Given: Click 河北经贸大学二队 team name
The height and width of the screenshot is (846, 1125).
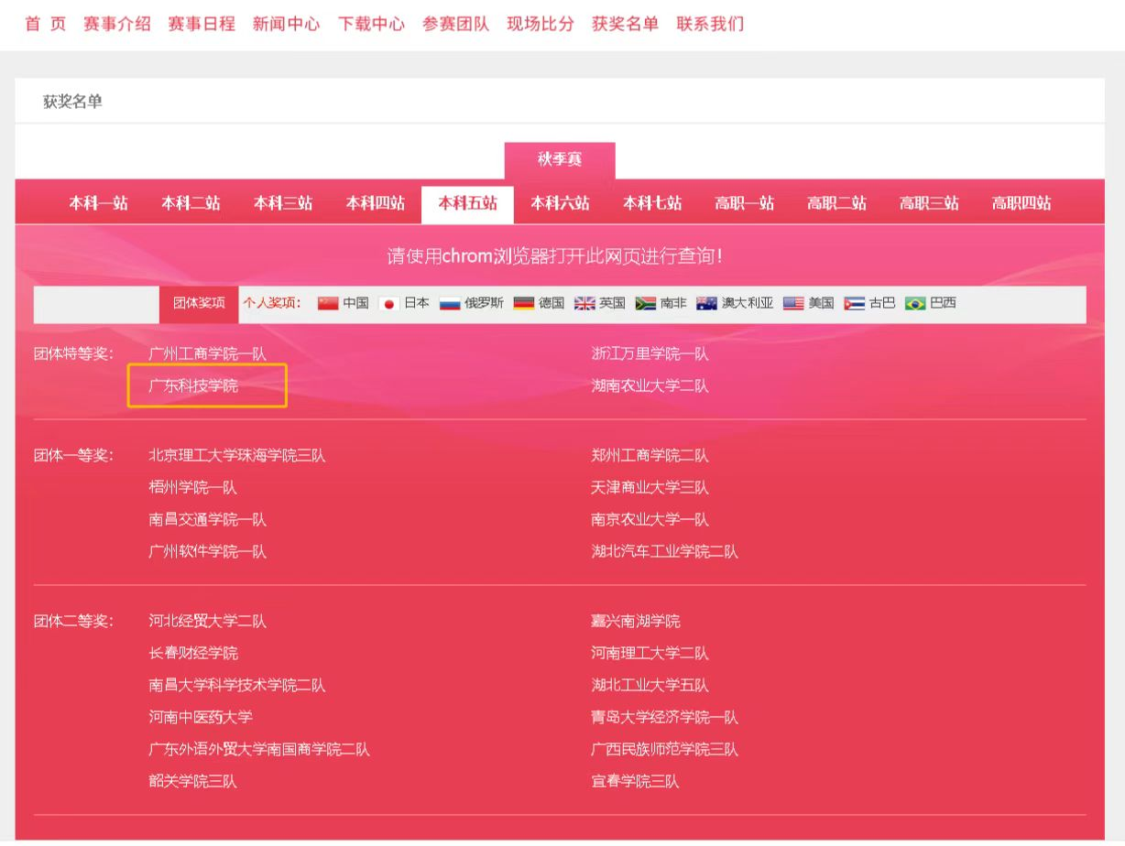Looking at the screenshot, I should (x=208, y=621).
